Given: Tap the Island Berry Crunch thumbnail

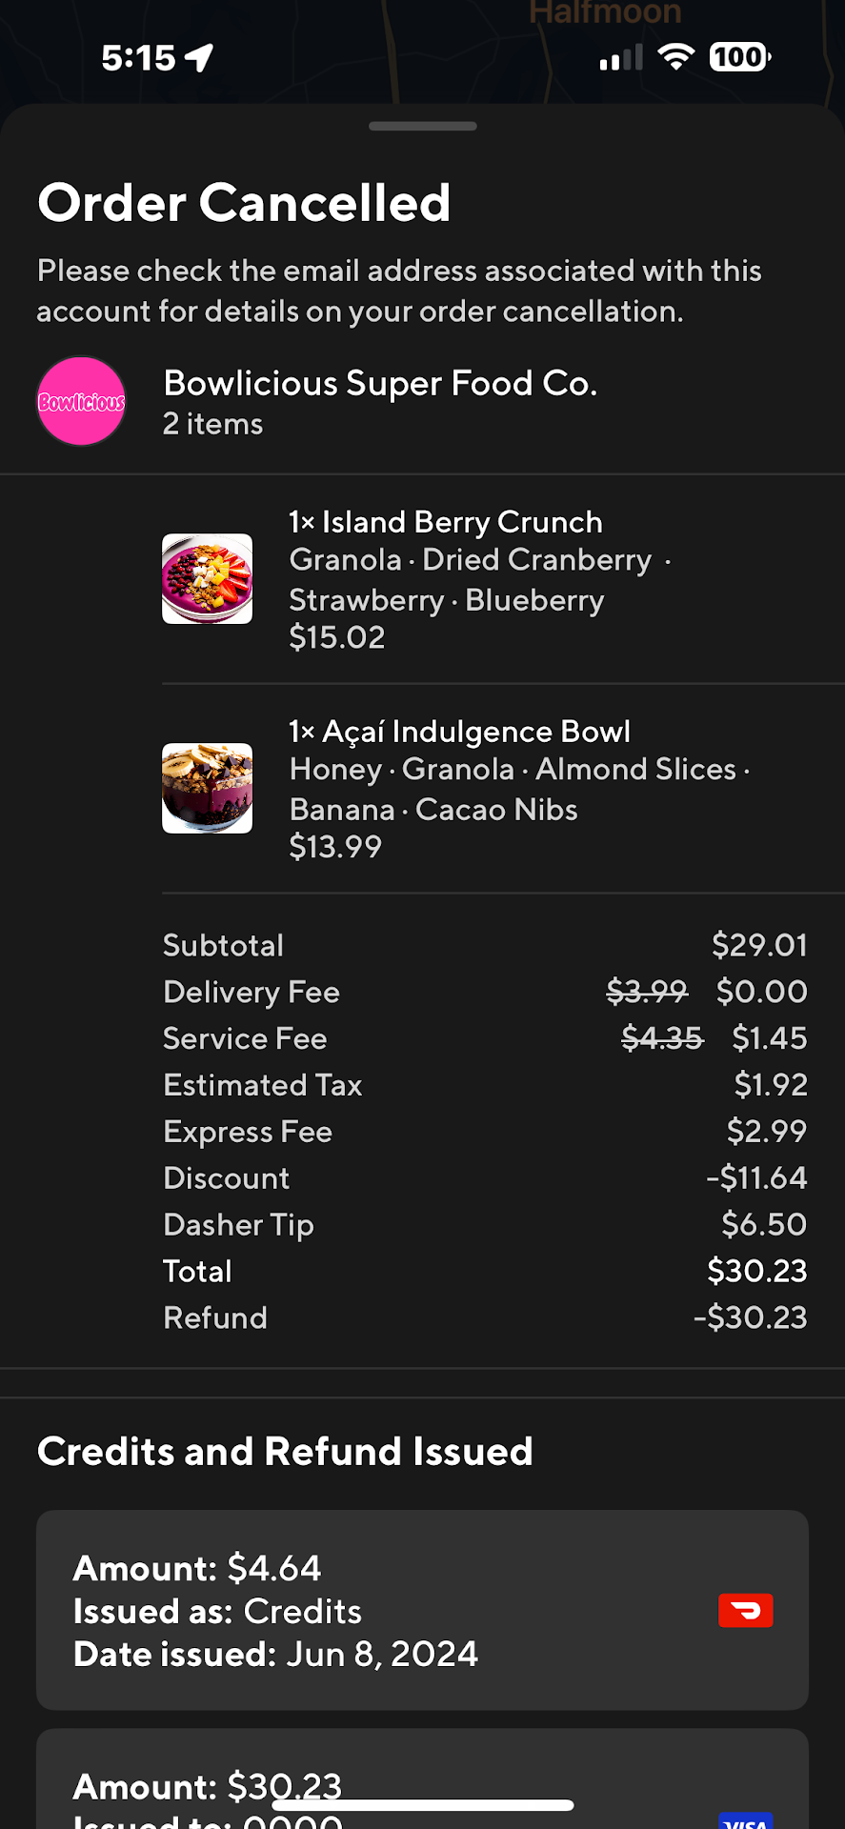Looking at the screenshot, I should (207, 578).
